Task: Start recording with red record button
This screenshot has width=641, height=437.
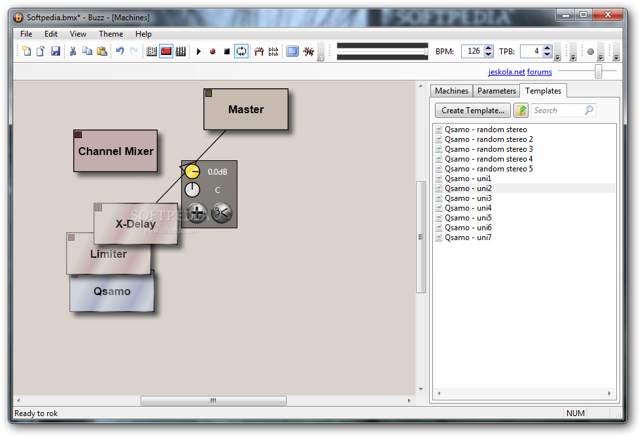Action: point(213,52)
